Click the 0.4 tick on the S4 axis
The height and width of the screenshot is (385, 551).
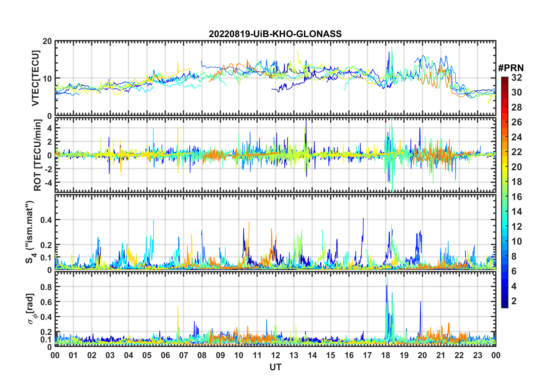(x=46, y=220)
